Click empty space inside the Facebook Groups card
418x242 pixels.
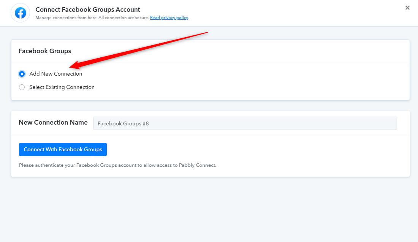(x=253, y=81)
